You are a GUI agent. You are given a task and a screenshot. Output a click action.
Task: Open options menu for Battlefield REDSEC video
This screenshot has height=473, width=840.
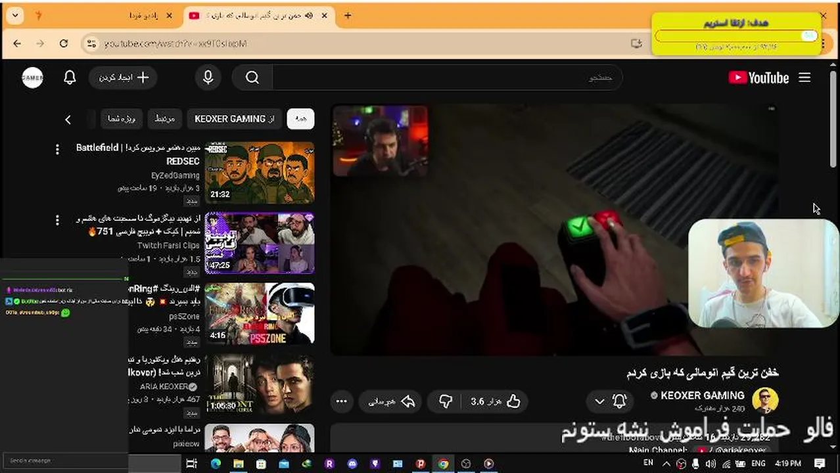tap(57, 149)
